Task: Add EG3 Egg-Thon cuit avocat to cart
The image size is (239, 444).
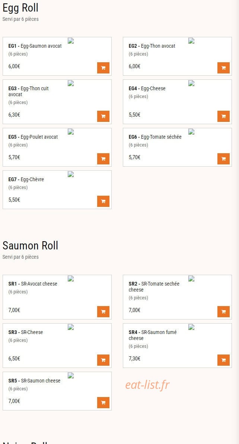Action: (103, 116)
